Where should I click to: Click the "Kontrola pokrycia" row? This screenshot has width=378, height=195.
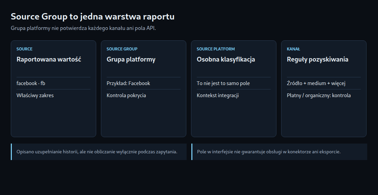144,95
